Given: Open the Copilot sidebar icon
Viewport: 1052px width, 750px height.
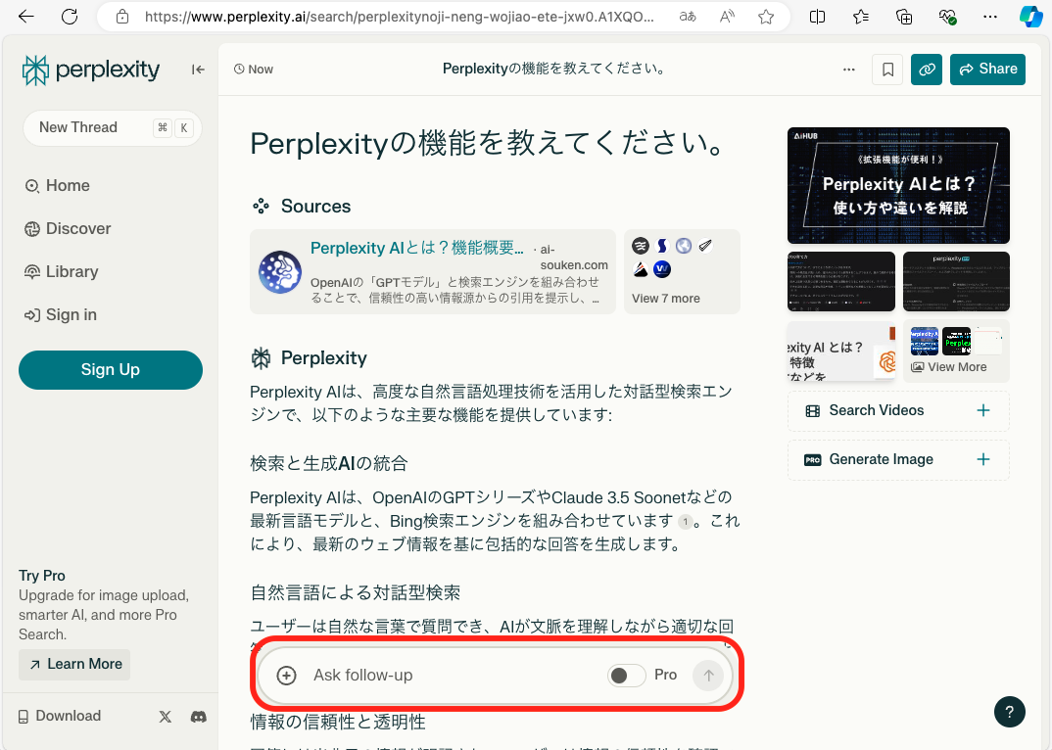Looking at the screenshot, I should pyautogui.click(x=1030, y=16).
